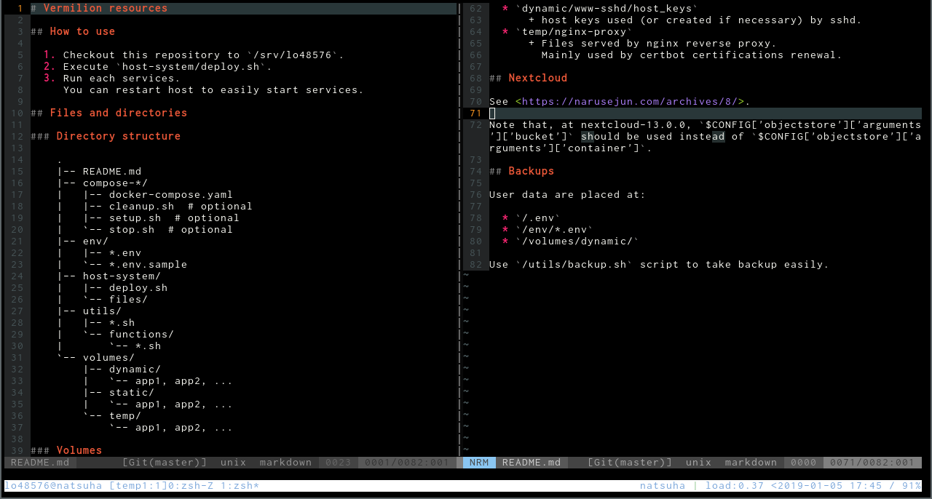Click the Backups section heading
This screenshot has width=932, height=499.
click(x=531, y=171)
